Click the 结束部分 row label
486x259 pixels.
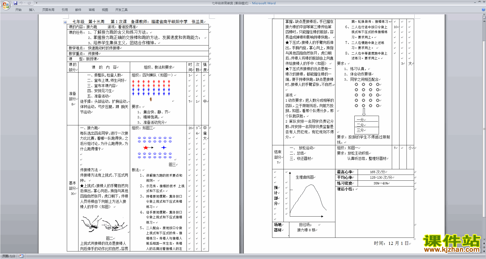278,157
